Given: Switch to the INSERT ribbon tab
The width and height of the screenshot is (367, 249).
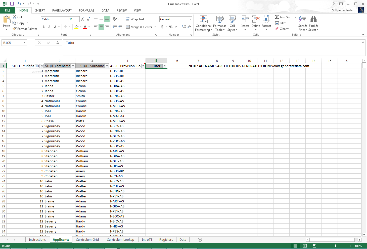Looking at the screenshot, I should point(40,10).
